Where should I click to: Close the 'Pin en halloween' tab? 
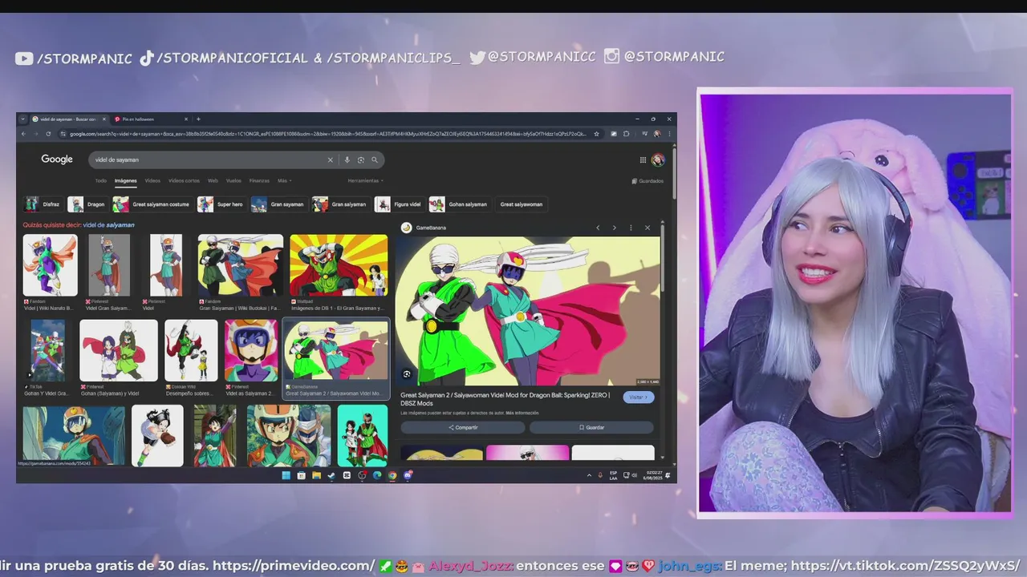click(x=186, y=119)
